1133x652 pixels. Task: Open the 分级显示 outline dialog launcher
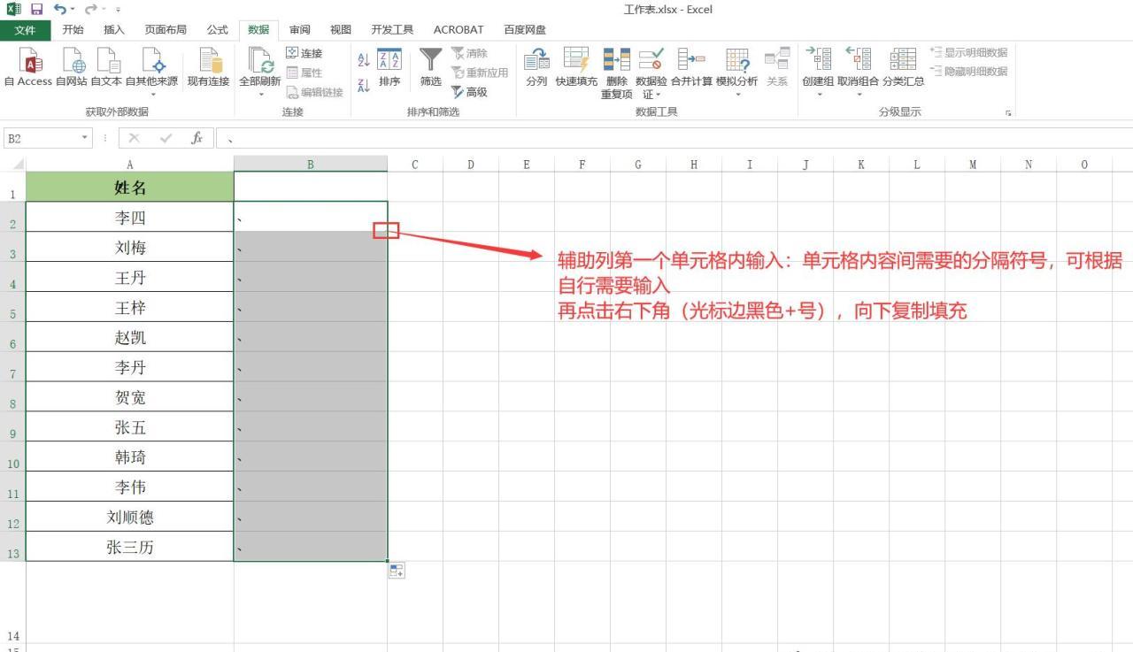tap(1007, 113)
